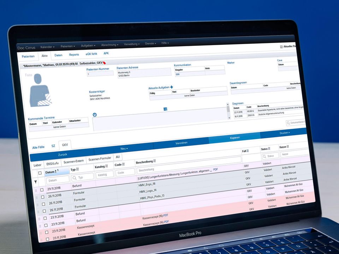Click the sort arrows next to Beschreibung
Screen dimensions: 339x254
pos(154,161)
